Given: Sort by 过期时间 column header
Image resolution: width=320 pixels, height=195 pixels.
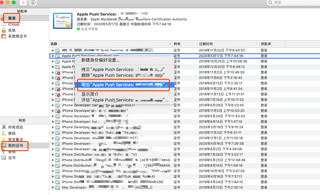Looking at the screenshot, I should 229,44.
